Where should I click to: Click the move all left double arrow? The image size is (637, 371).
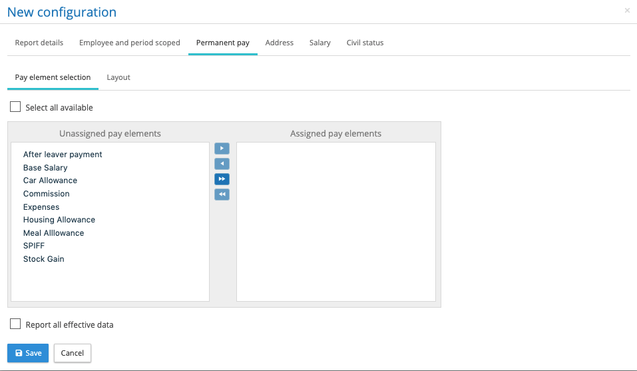click(x=222, y=194)
